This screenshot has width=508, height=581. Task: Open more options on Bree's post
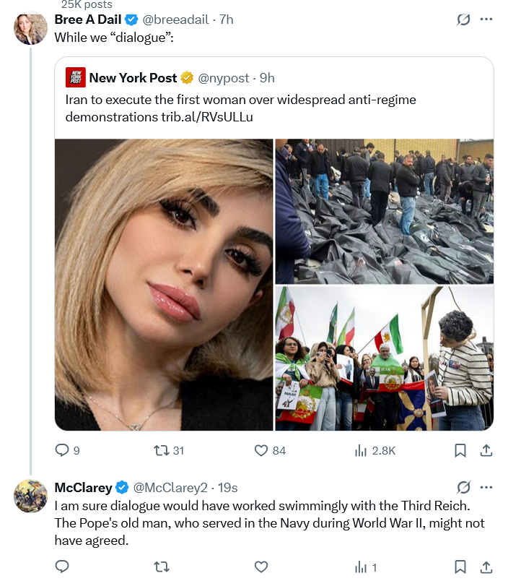tap(487, 20)
